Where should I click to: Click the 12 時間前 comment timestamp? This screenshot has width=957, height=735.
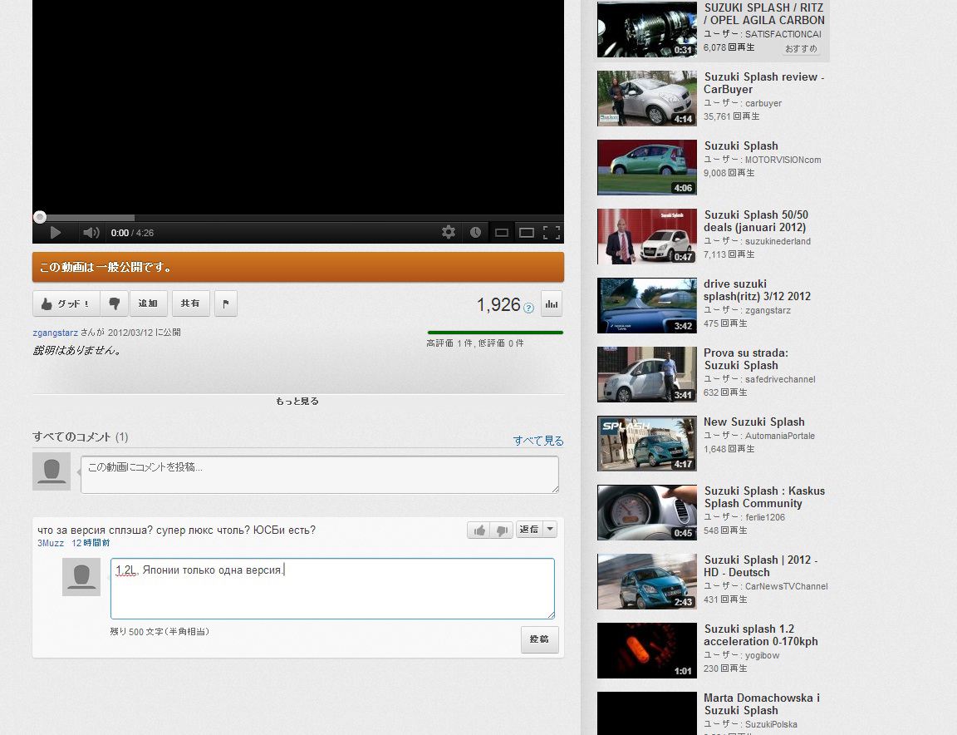click(91, 543)
